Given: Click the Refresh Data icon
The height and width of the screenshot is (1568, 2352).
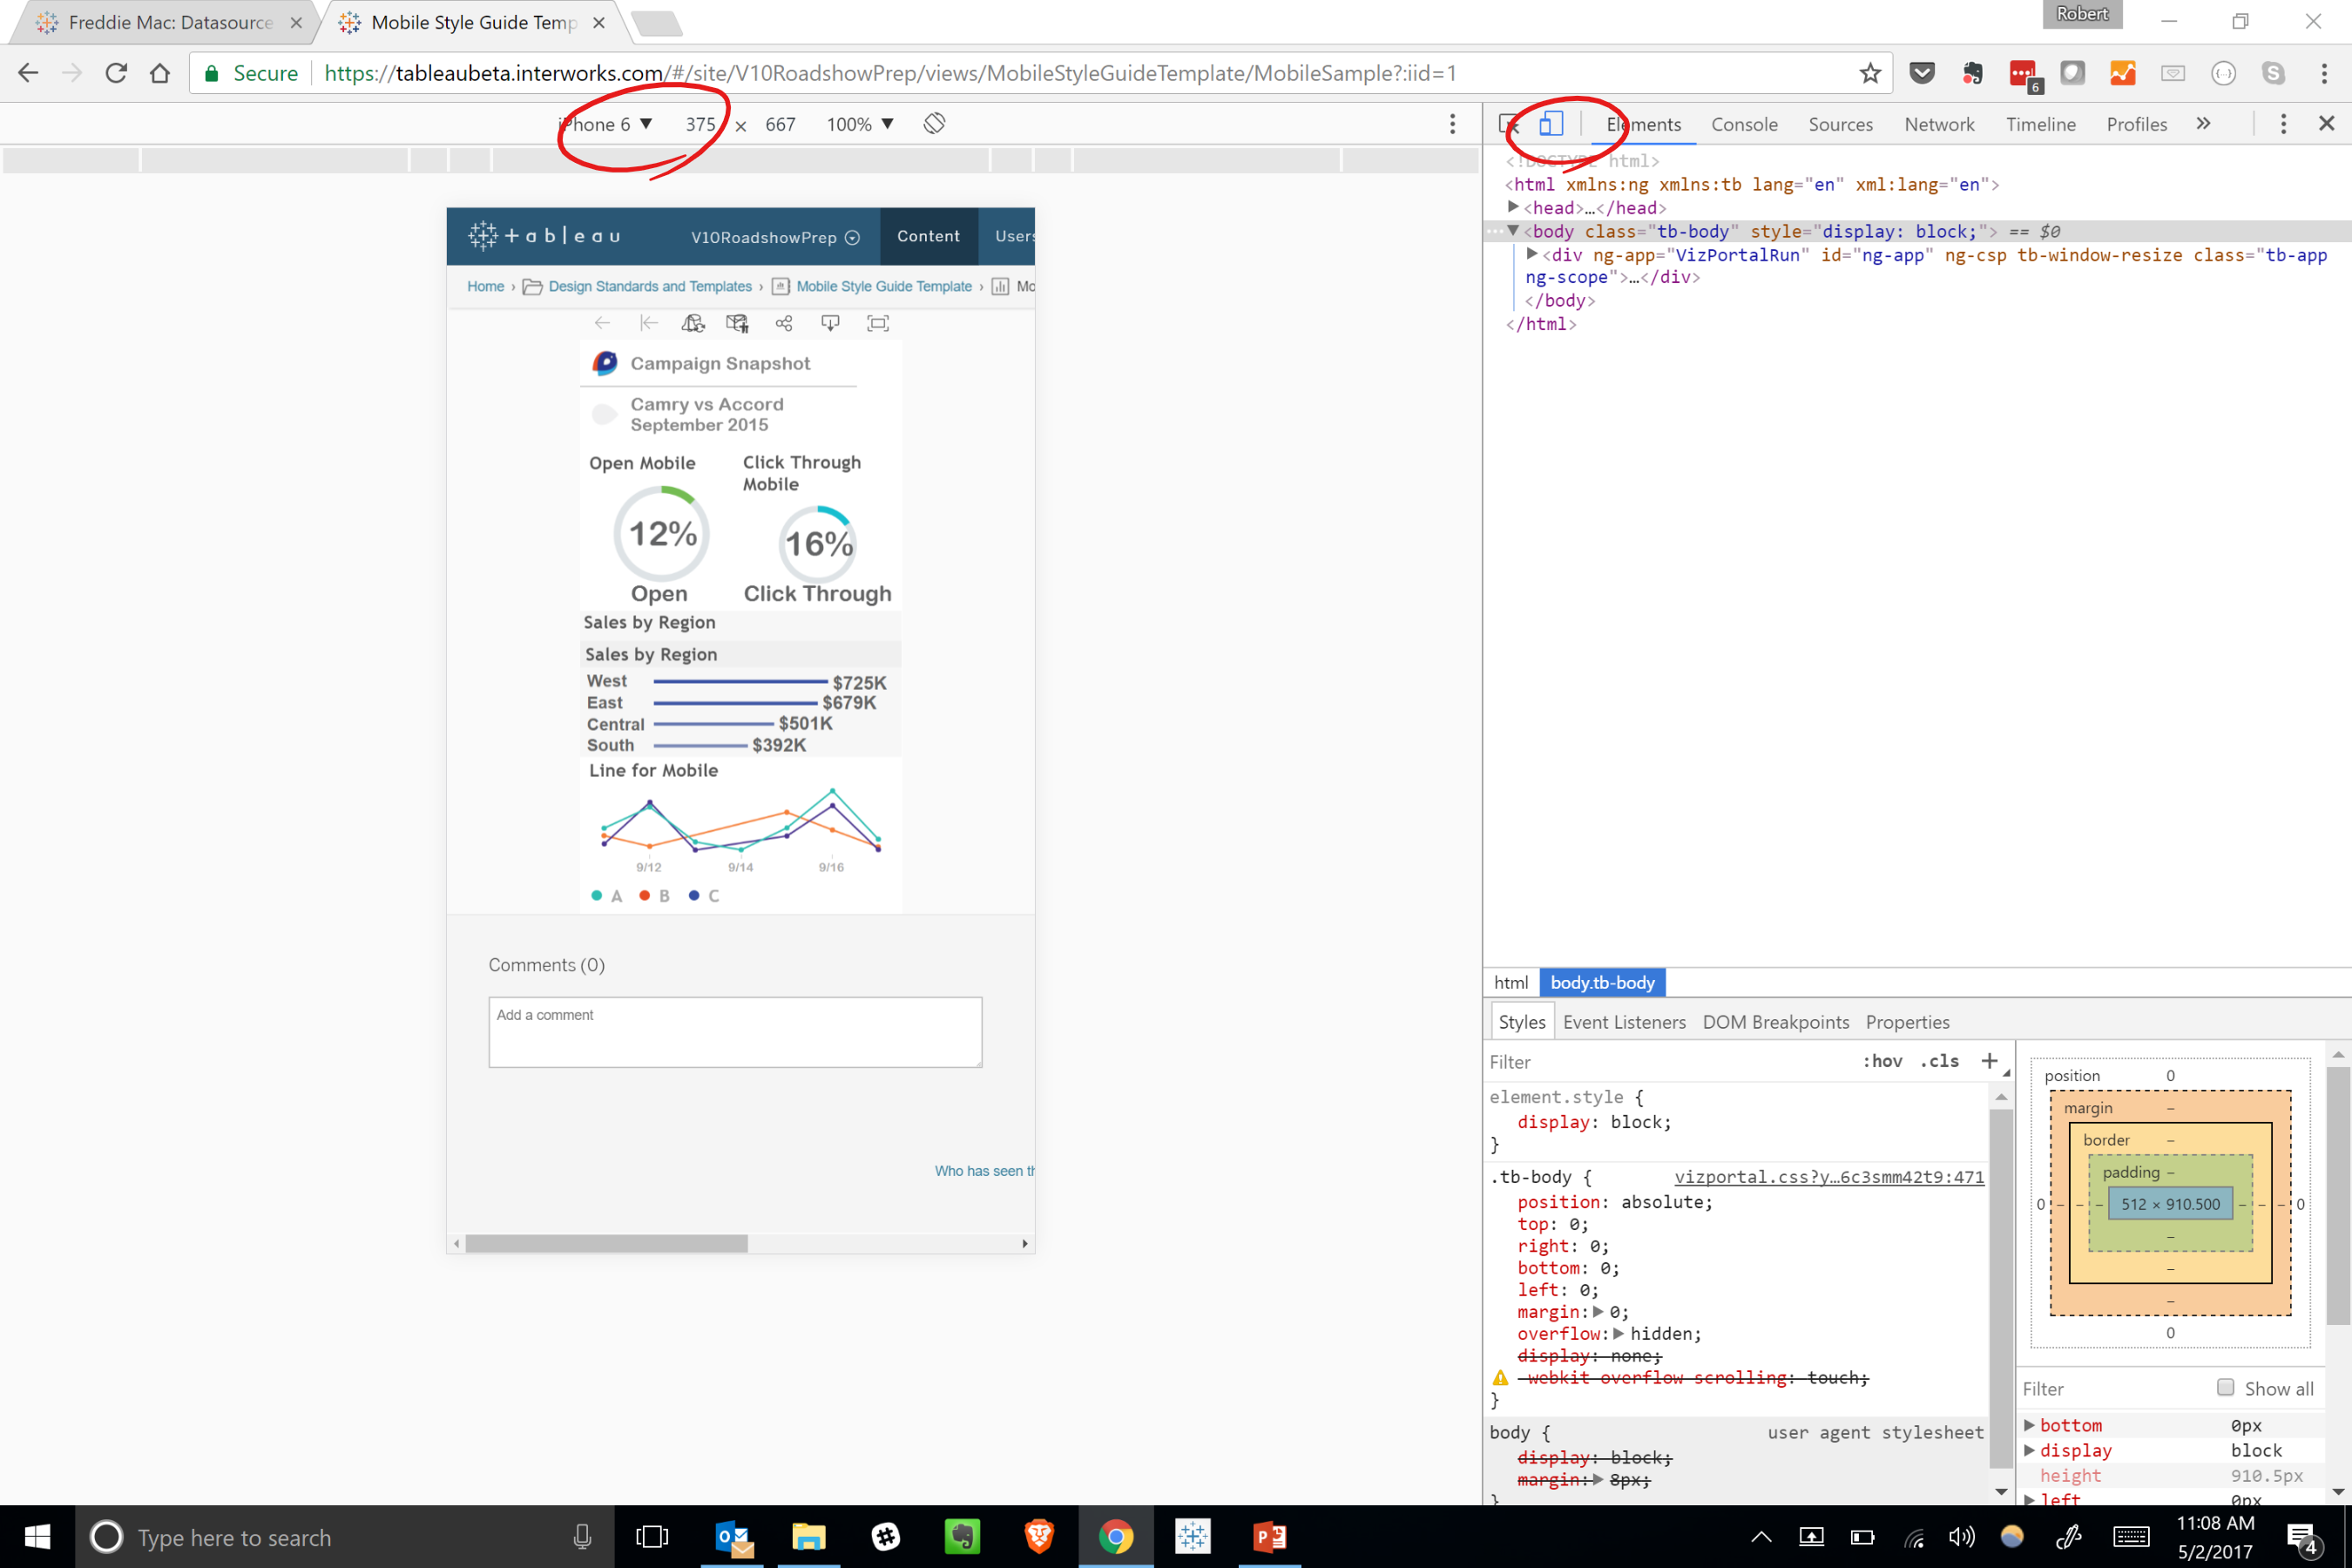Looking at the screenshot, I should point(693,322).
